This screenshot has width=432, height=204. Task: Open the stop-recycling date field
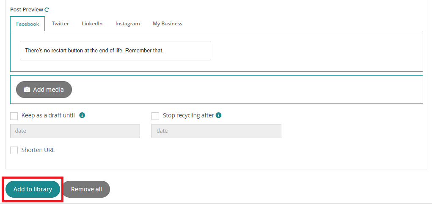coord(216,131)
